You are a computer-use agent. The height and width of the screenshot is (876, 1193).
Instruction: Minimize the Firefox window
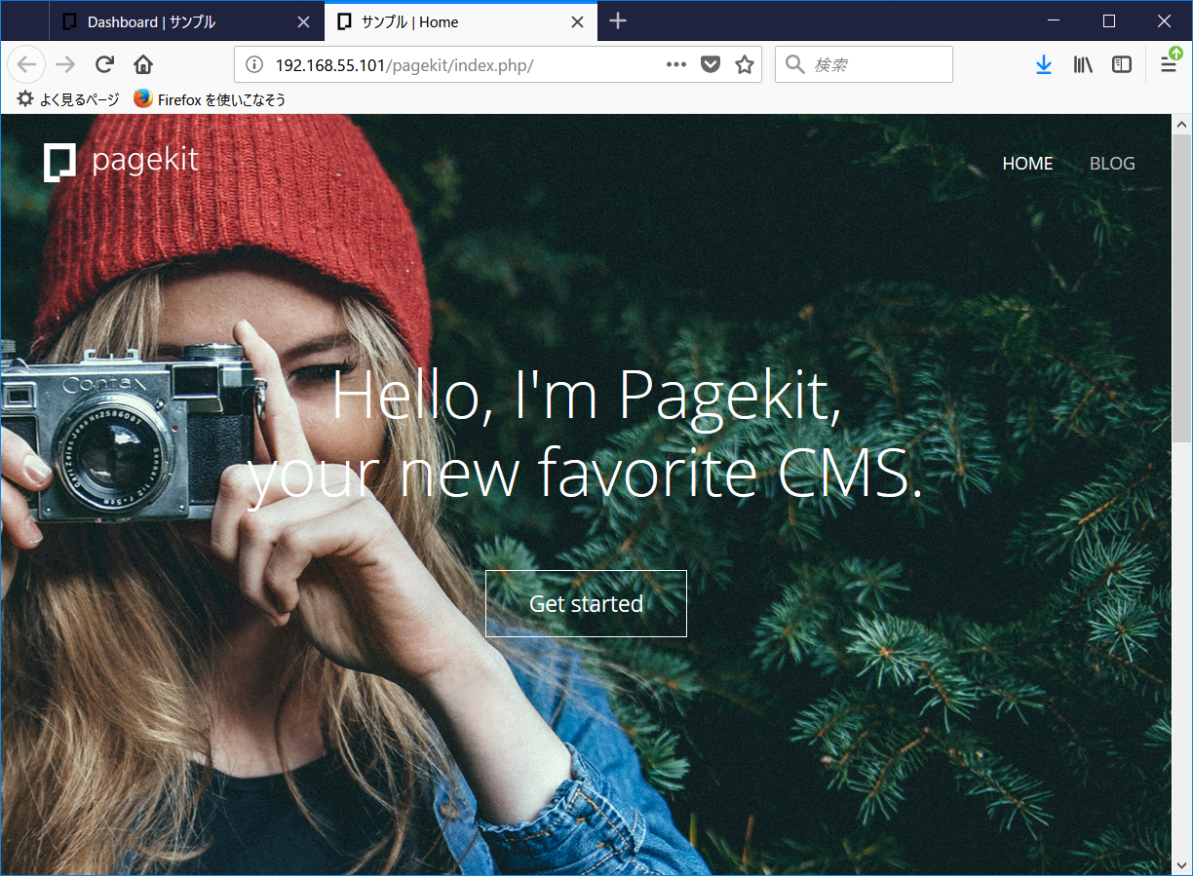1054,20
